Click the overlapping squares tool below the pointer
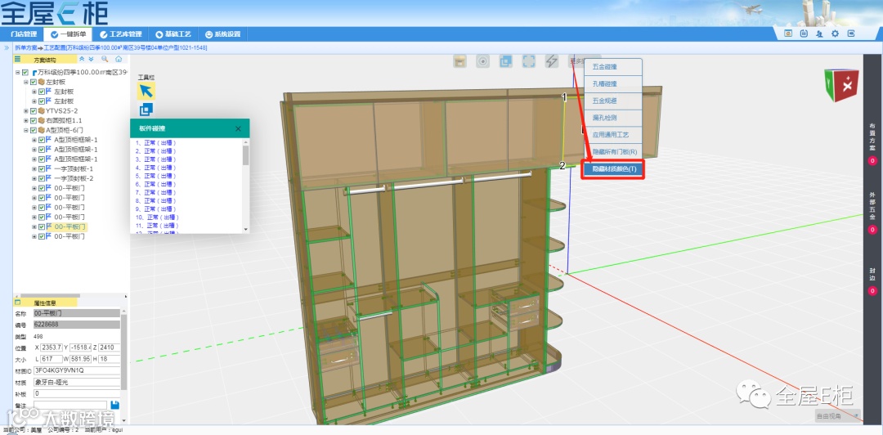The width and height of the screenshot is (883, 435). [x=146, y=110]
